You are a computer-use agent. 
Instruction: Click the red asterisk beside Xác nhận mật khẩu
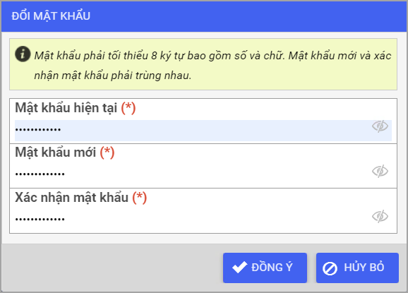[x=140, y=198]
